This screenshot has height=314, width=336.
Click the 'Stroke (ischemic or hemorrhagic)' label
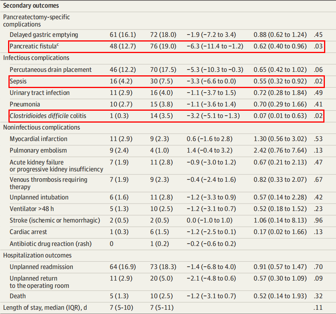click(55, 221)
